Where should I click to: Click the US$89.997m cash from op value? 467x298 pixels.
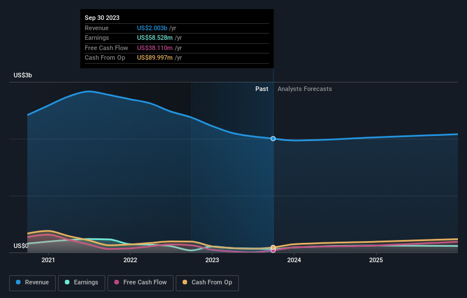155,58
